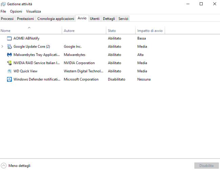The width and height of the screenshot is (220, 171).
Task: Expand the Google Update Core group
Action: (x=2, y=47)
